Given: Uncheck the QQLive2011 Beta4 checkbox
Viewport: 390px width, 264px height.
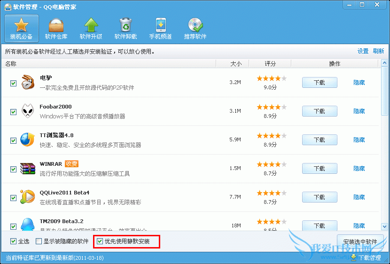Looking at the screenshot, I should coord(14,198).
